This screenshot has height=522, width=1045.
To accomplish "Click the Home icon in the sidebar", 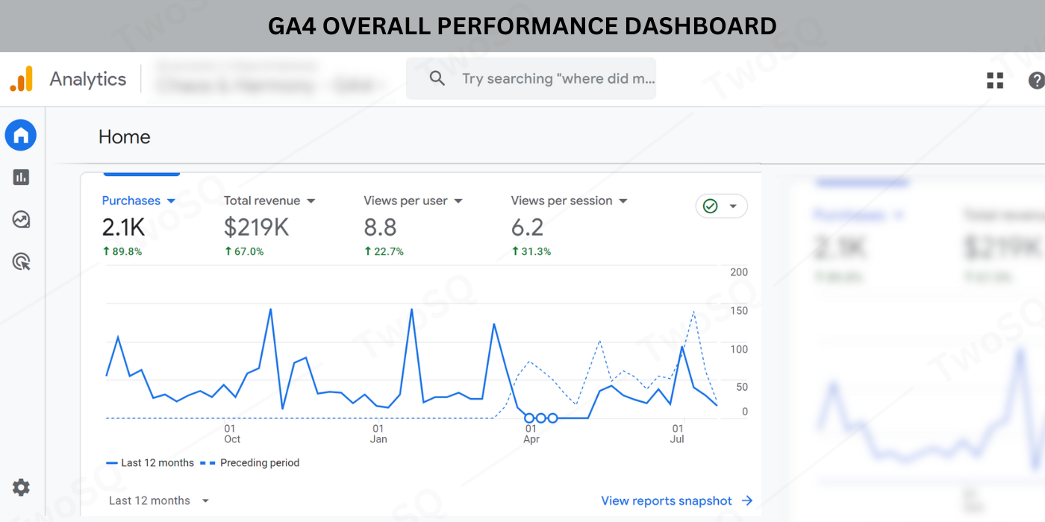I will [x=21, y=136].
